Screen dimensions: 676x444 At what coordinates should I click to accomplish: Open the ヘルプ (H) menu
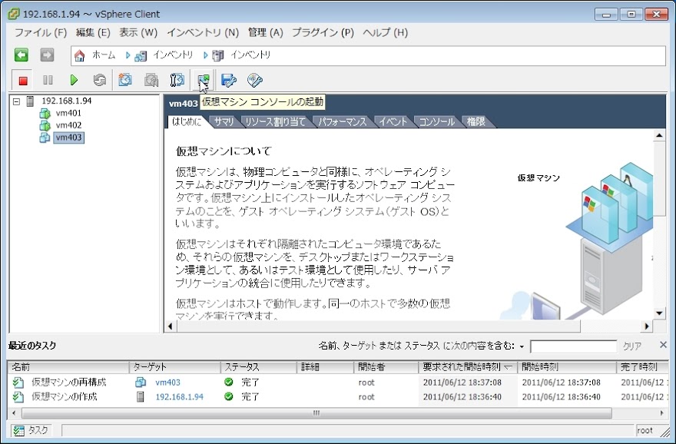click(x=385, y=33)
